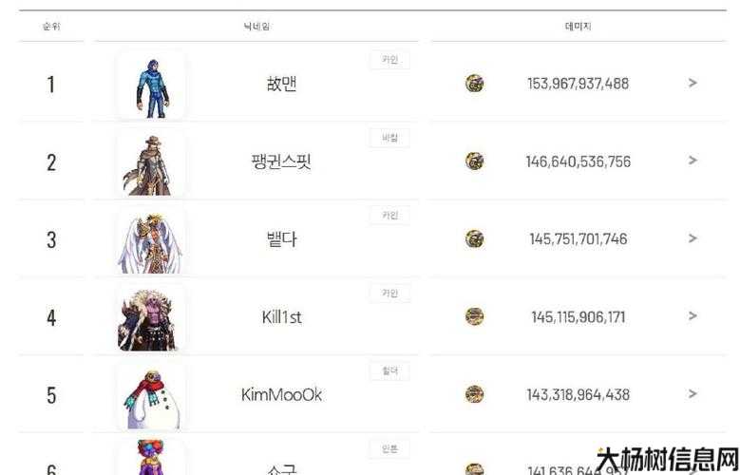Open KimMooOk row detail arrow
Screen dimensions: 740x475
click(x=693, y=394)
